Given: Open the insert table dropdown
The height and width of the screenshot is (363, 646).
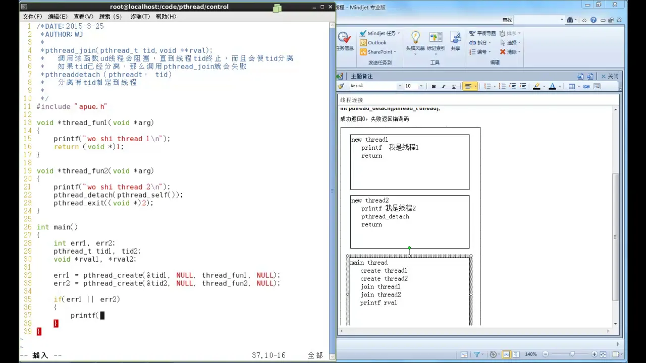Looking at the screenshot, I should pos(579,86).
